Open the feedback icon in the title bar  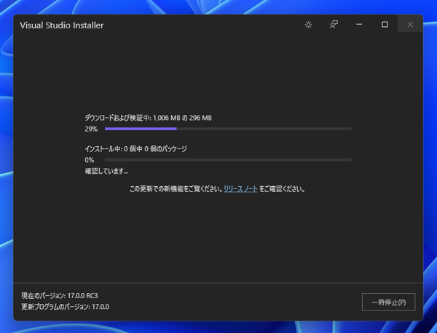coord(334,25)
